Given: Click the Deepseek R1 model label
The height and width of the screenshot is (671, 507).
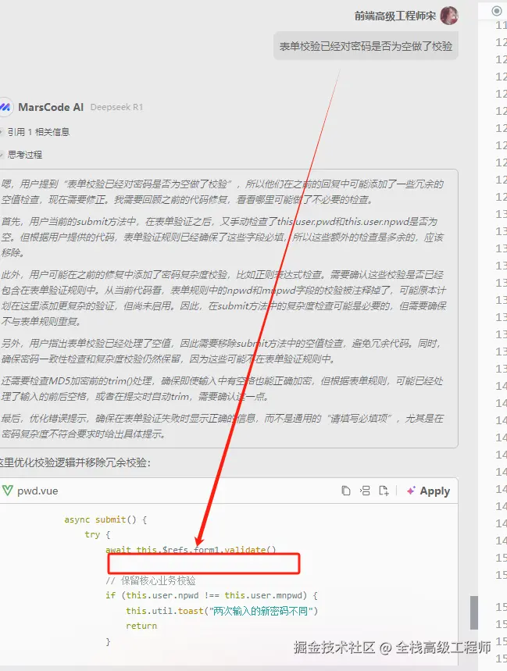Looking at the screenshot, I should click(116, 107).
